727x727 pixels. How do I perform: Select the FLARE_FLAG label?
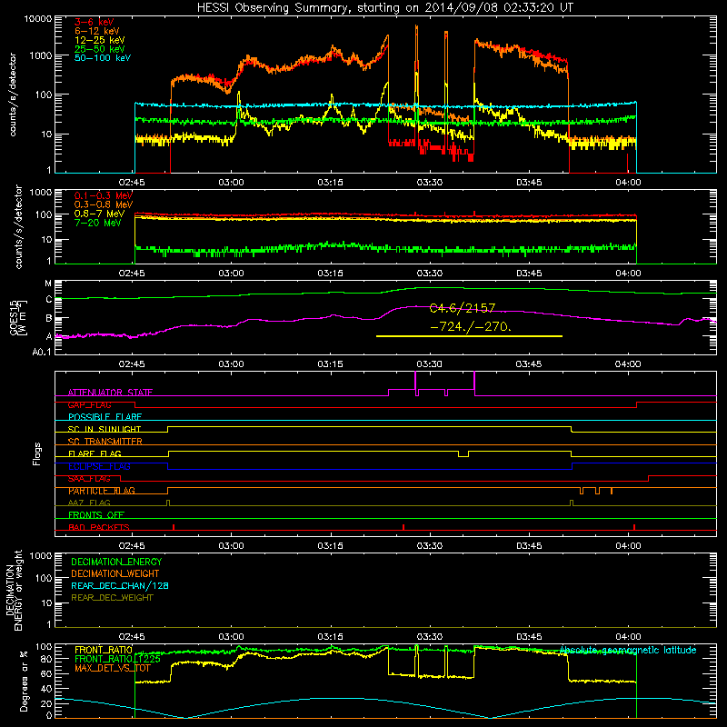[95, 453]
